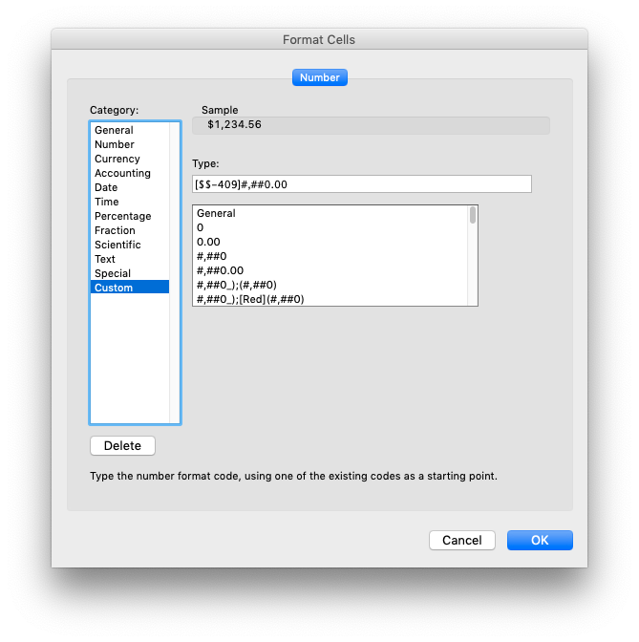Pick the Date category
Image resolution: width=639 pixels, height=642 pixels.
pos(129,187)
